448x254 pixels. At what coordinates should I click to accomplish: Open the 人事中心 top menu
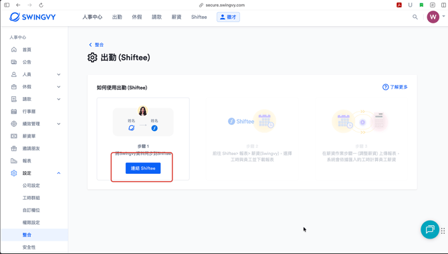tap(92, 17)
